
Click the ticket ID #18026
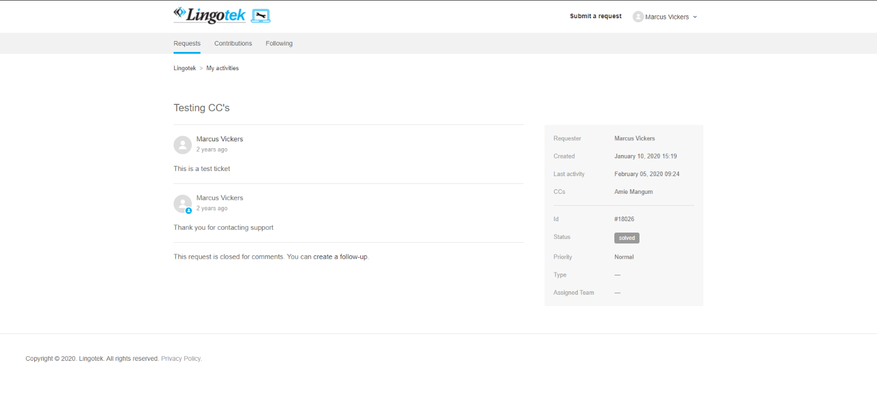pyautogui.click(x=624, y=219)
